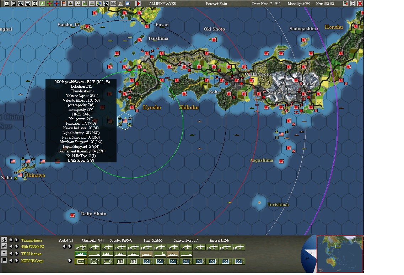Image resolution: width=404 pixels, height=275 pixels.
Task: Select the last LB bomber unit in row
Action: click(238, 247)
